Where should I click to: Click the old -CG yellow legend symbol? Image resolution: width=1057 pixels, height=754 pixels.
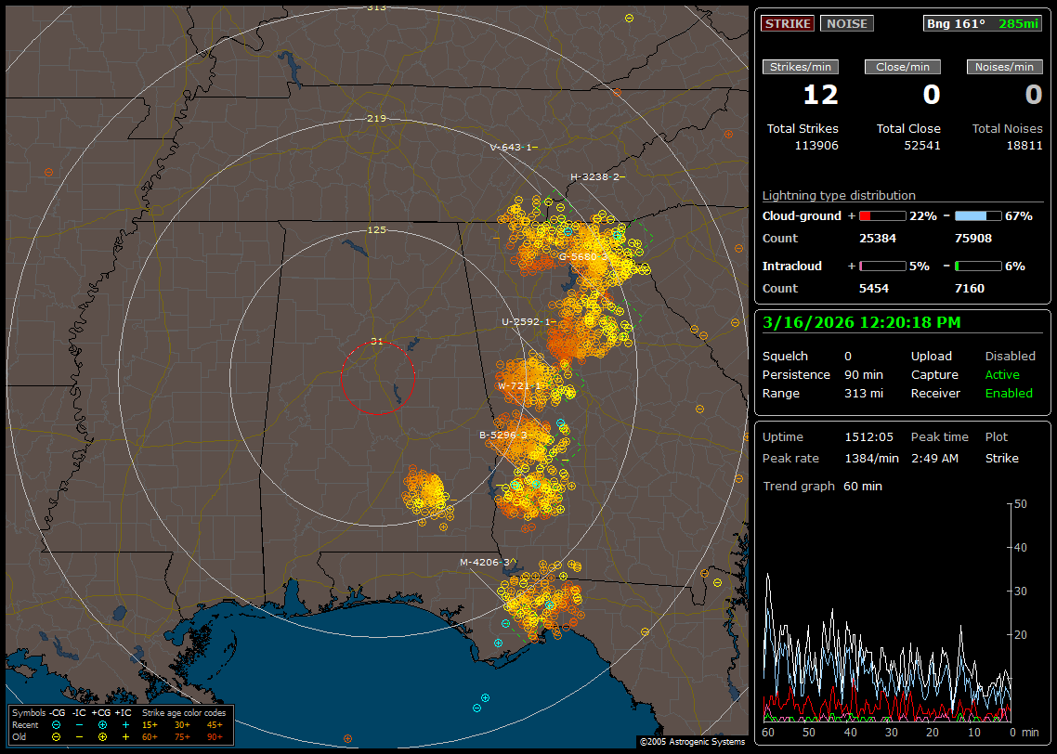pos(57,736)
